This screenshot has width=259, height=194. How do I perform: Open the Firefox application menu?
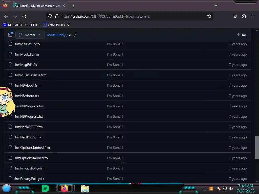pos(253,16)
